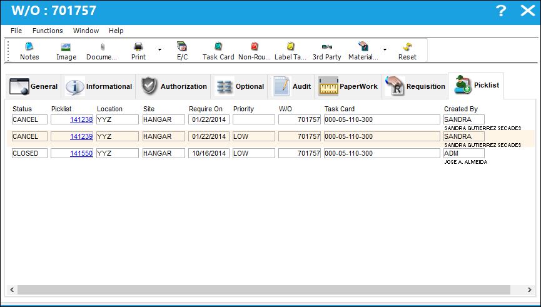Switch to the Informational tab
The image size is (541, 307).
tap(99, 86)
